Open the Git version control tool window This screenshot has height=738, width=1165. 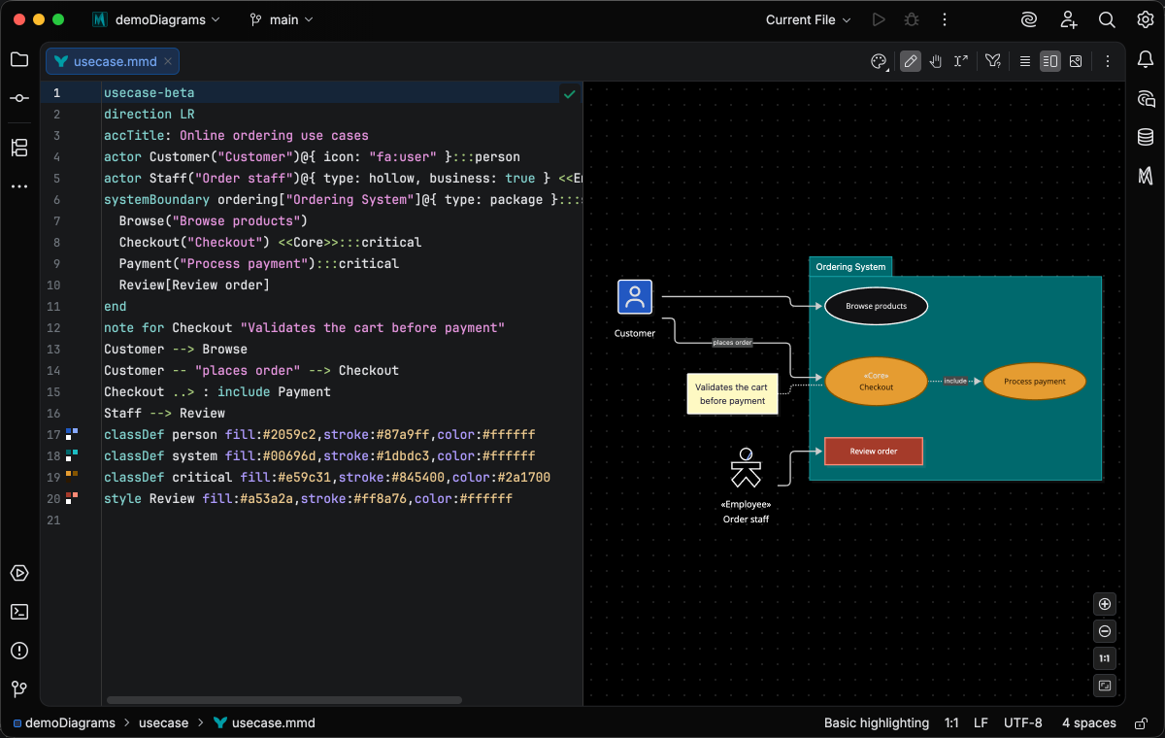[19, 689]
